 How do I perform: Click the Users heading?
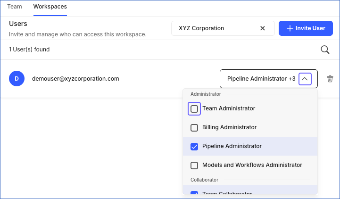(x=18, y=24)
